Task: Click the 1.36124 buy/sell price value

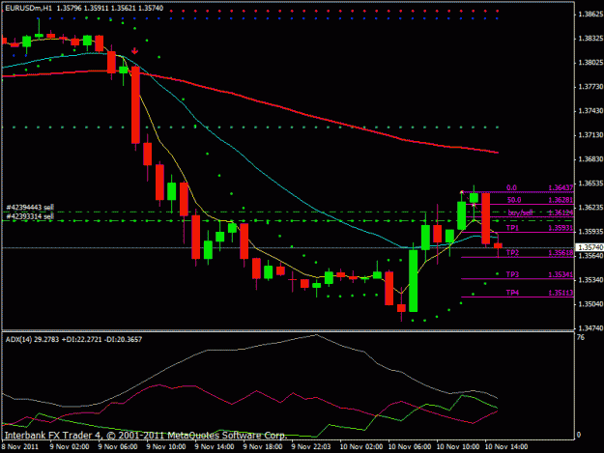Action: [x=561, y=212]
